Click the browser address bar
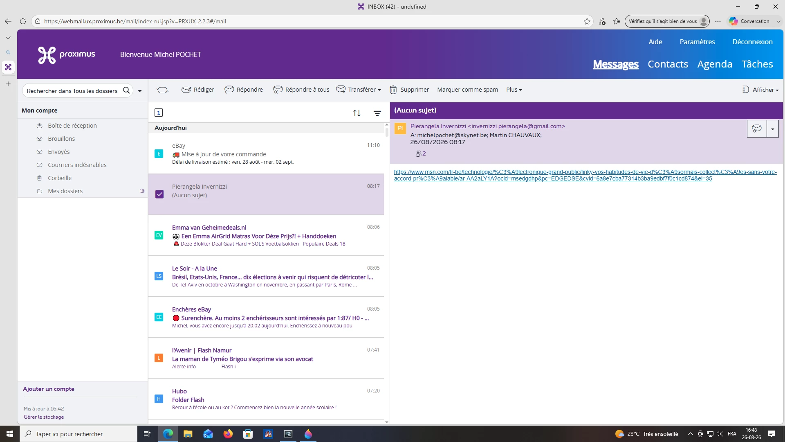The height and width of the screenshot is (442, 785). 311,21
